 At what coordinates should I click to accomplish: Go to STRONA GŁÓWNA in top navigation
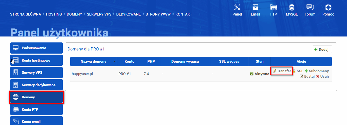[x=26, y=14]
